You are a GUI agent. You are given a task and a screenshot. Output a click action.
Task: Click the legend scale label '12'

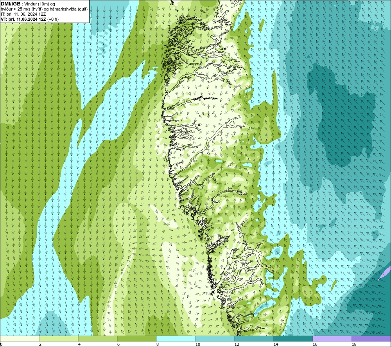[237, 344]
